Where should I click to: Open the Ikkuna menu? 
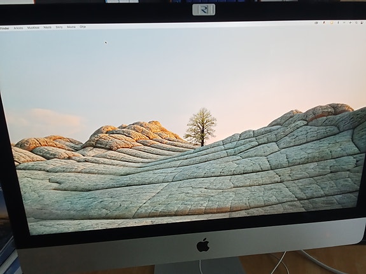click(71, 27)
